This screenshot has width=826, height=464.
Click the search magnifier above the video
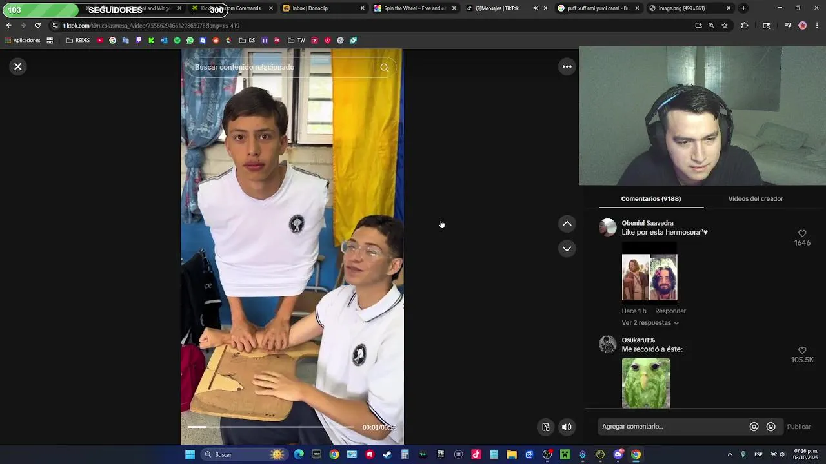tap(385, 68)
